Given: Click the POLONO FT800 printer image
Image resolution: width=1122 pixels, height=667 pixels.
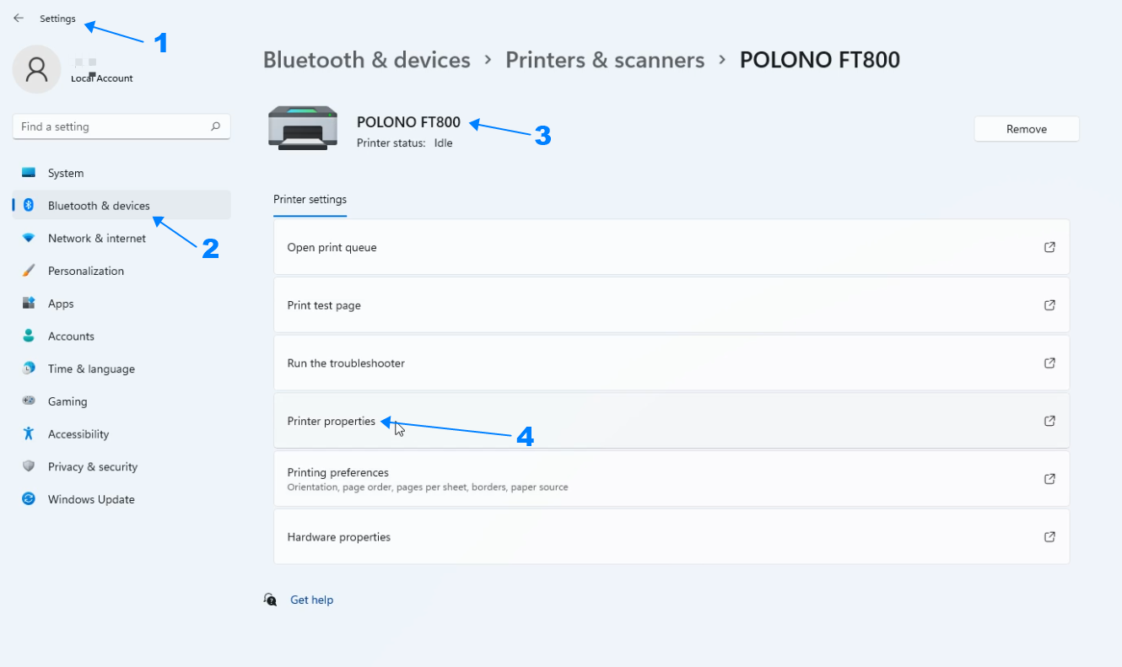Looking at the screenshot, I should [x=302, y=128].
